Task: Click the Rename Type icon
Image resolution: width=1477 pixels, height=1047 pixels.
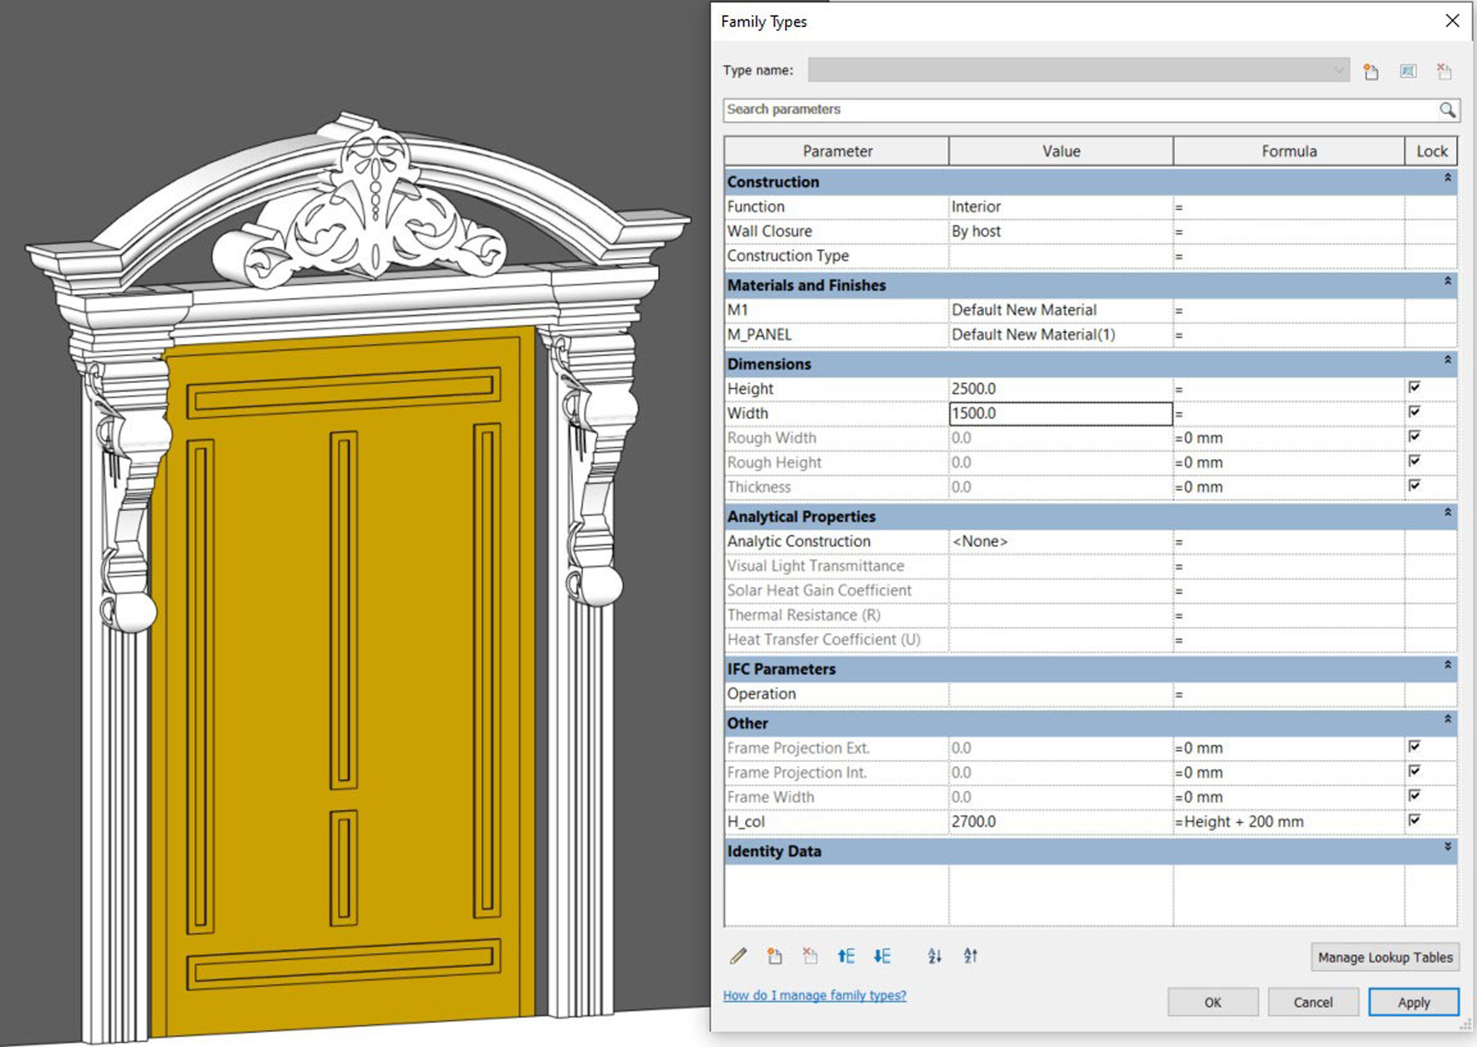Action: [1408, 71]
